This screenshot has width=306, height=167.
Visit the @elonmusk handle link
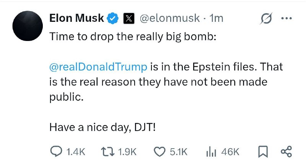(169, 18)
